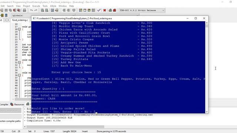
Task: Stop execution with the red X icon
Action: coord(104,10)
